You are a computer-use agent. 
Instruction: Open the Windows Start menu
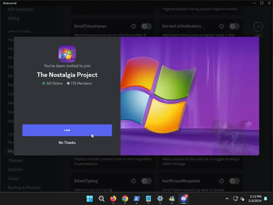point(90,199)
